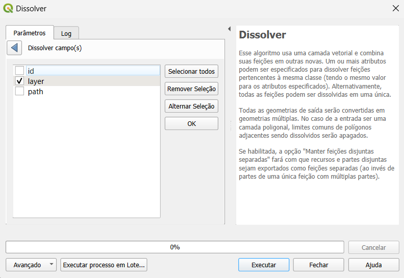The height and width of the screenshot is (278, 404).
Task: Click the Alternar Seleção button
Action: click(x=191, y=106)
